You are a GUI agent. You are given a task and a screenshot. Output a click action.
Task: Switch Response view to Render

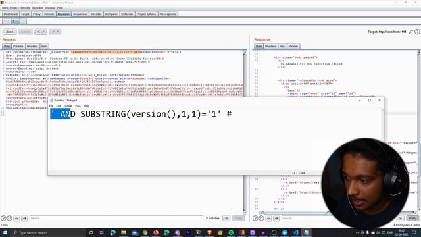pos(293,47)
